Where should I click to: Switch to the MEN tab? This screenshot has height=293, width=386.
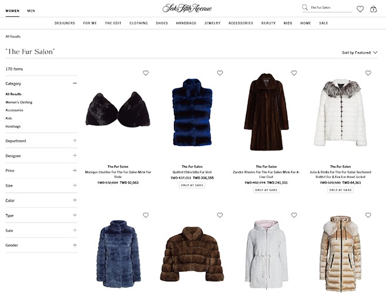pyautogui.click(x=31, y=11)
